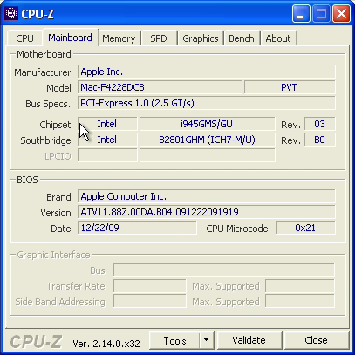Show the About tab
This screenshot has height=355, width=355.
click(278, 38)
